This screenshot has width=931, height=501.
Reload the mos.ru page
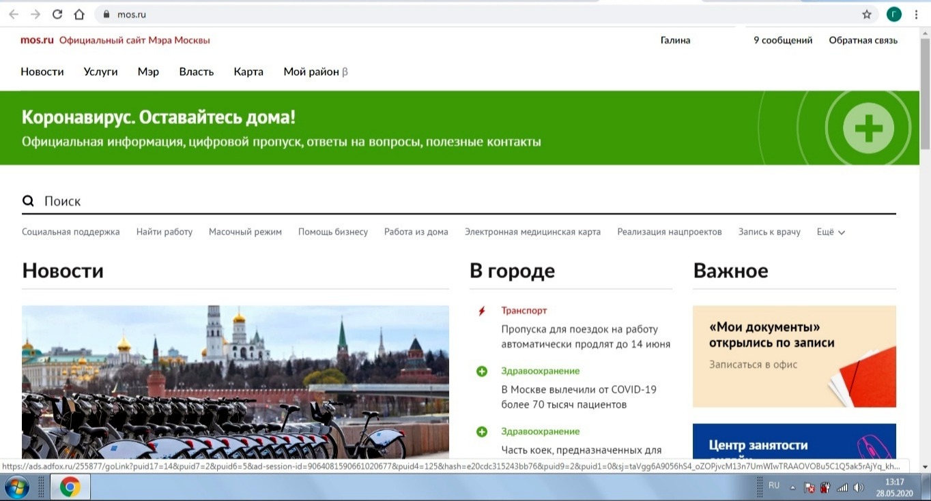(57, 14)
